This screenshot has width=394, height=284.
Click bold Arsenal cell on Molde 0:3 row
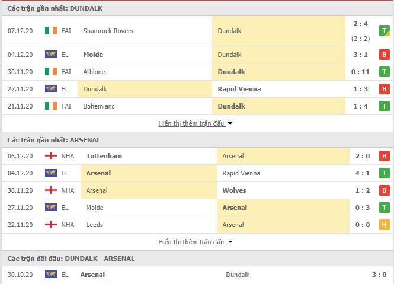[283, 208]
